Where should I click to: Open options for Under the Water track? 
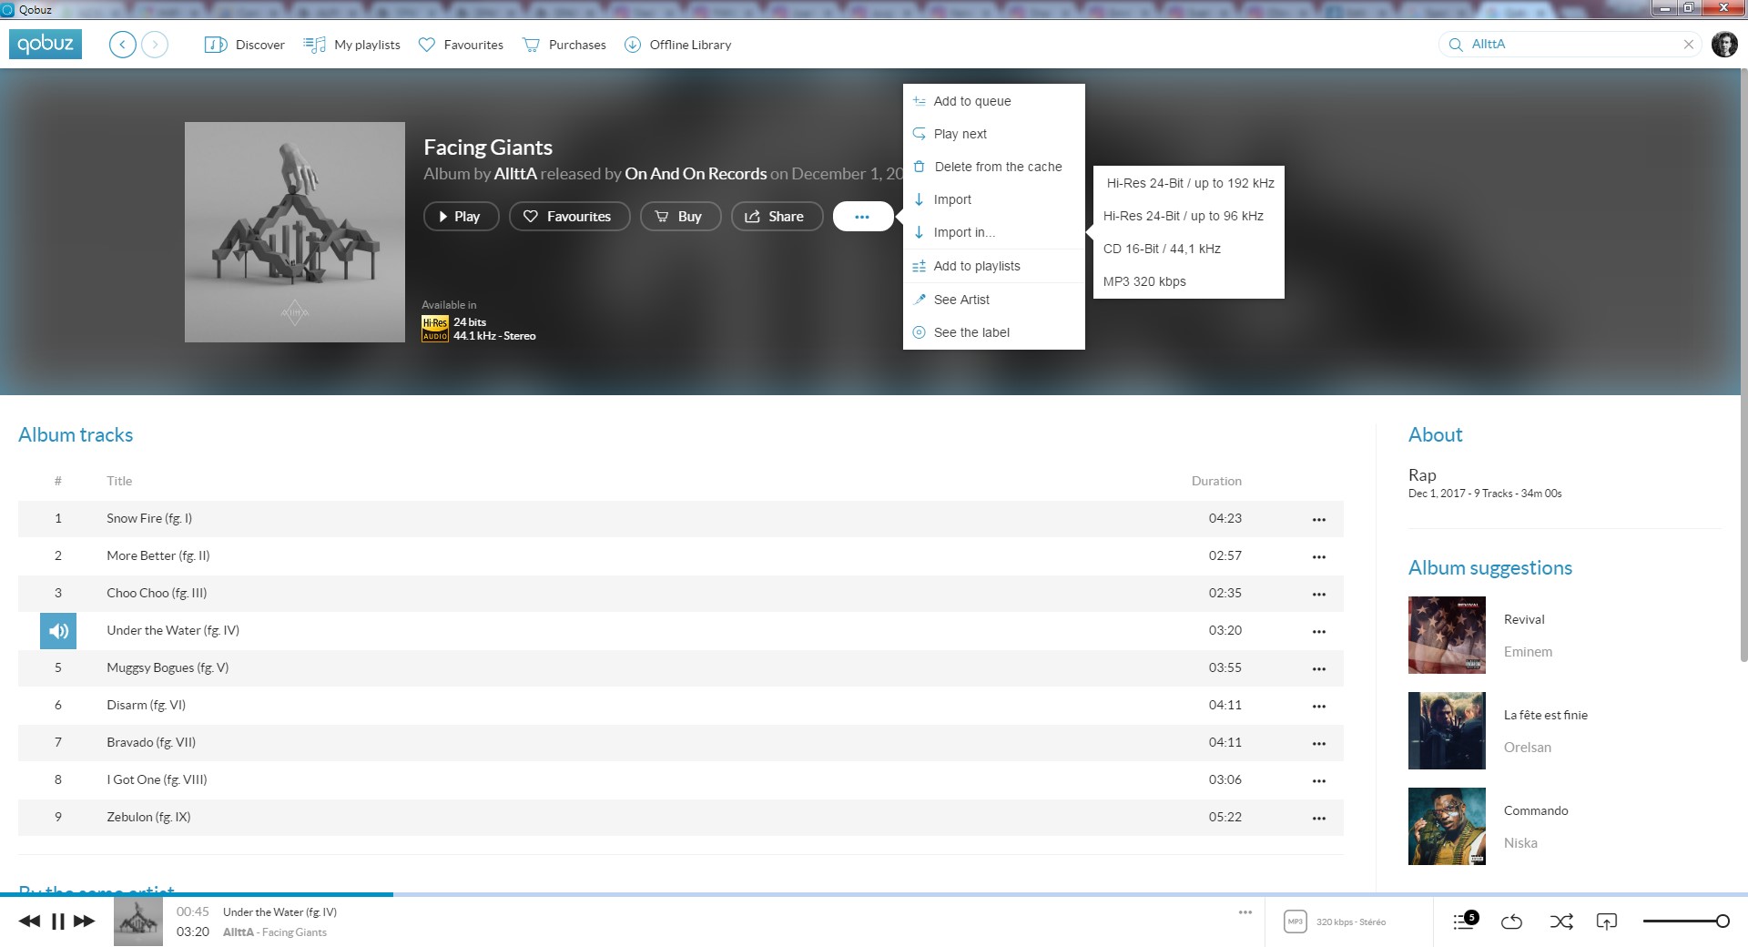(x=1319, y=631)
